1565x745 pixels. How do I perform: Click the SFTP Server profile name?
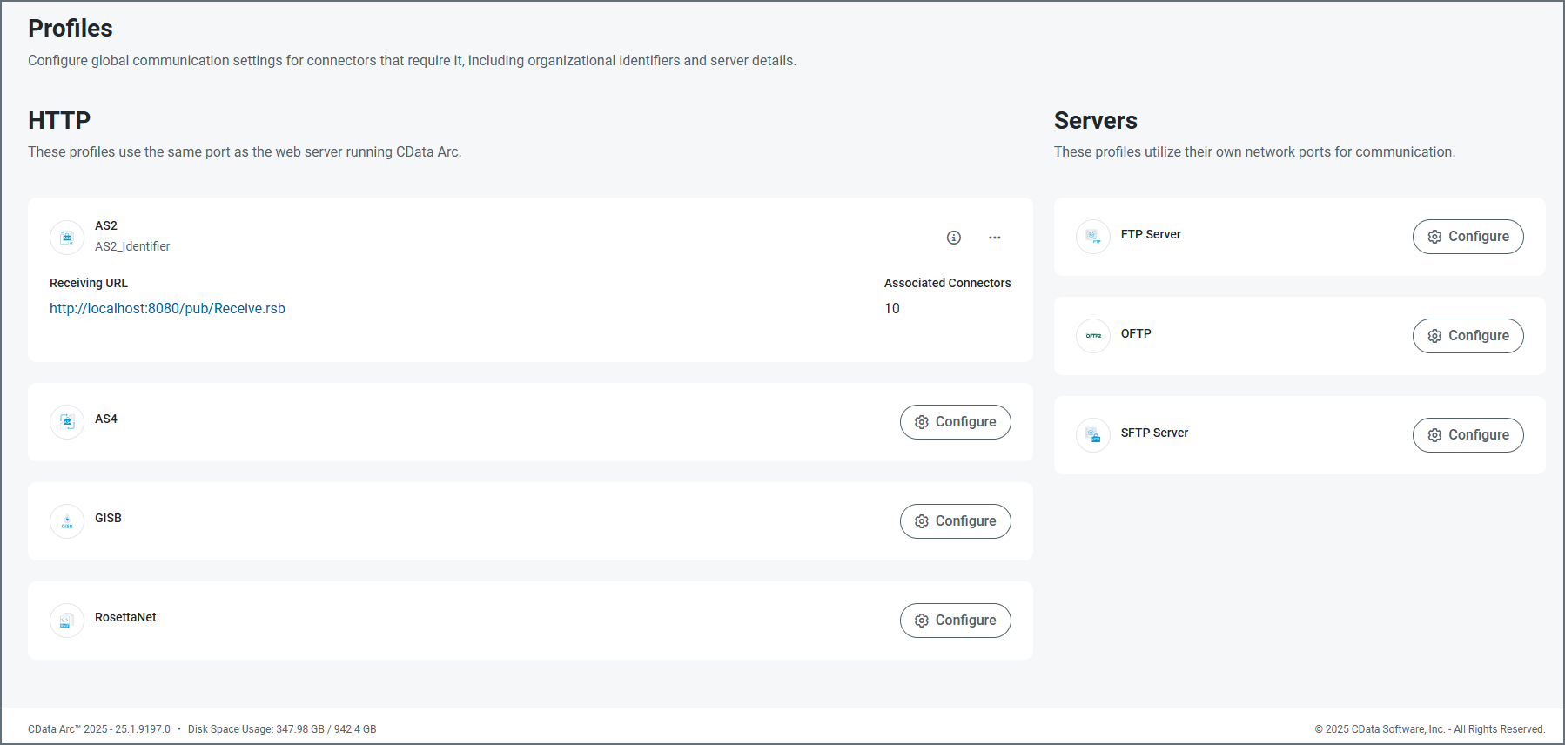pyautogui.click(x=1154, y=433)
